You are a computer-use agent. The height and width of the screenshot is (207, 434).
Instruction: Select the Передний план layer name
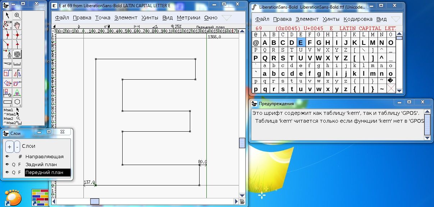48,172
